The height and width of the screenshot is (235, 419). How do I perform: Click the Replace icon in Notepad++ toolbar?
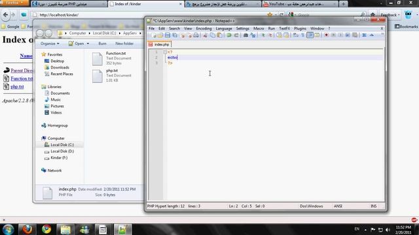pyautogui.click(x=253, y=35)
